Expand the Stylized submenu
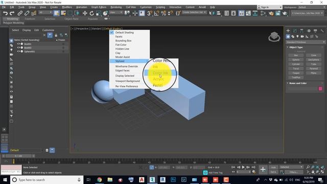This screenshot has height=184, width=327. click(x=129, y=61)
